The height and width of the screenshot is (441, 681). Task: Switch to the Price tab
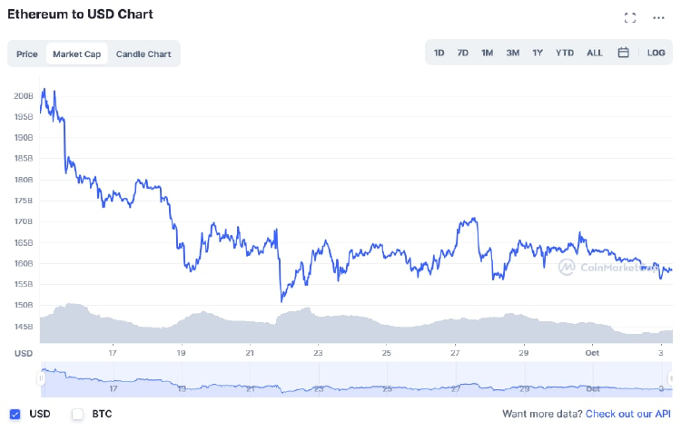coord(27,54)
